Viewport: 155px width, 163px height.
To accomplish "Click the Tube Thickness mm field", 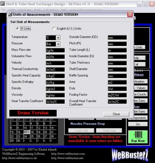I will tap(117, 63).
